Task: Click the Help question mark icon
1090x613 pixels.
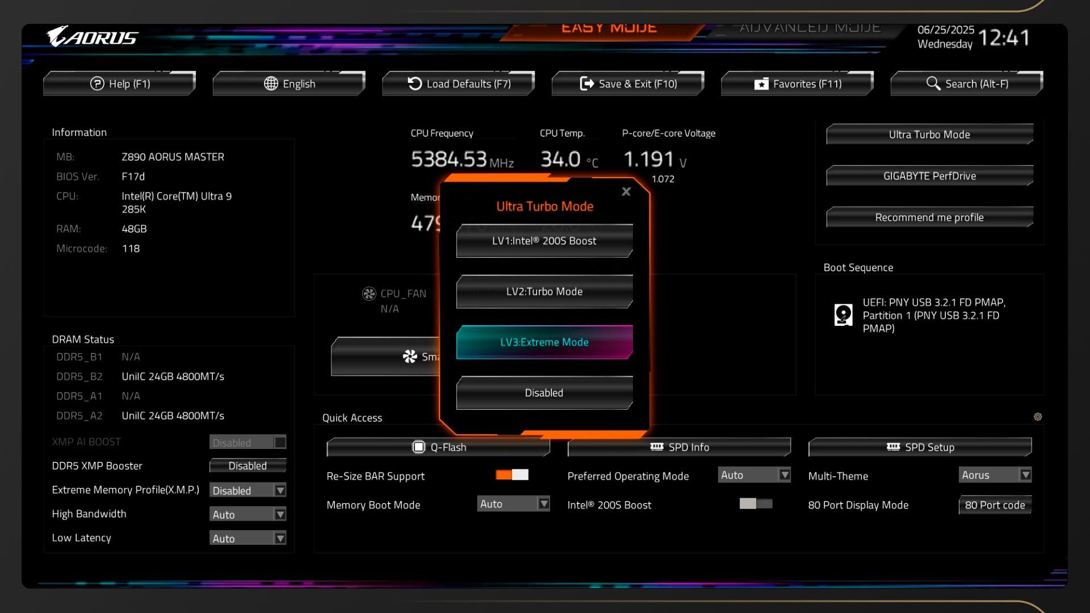Action: (97, 83)
